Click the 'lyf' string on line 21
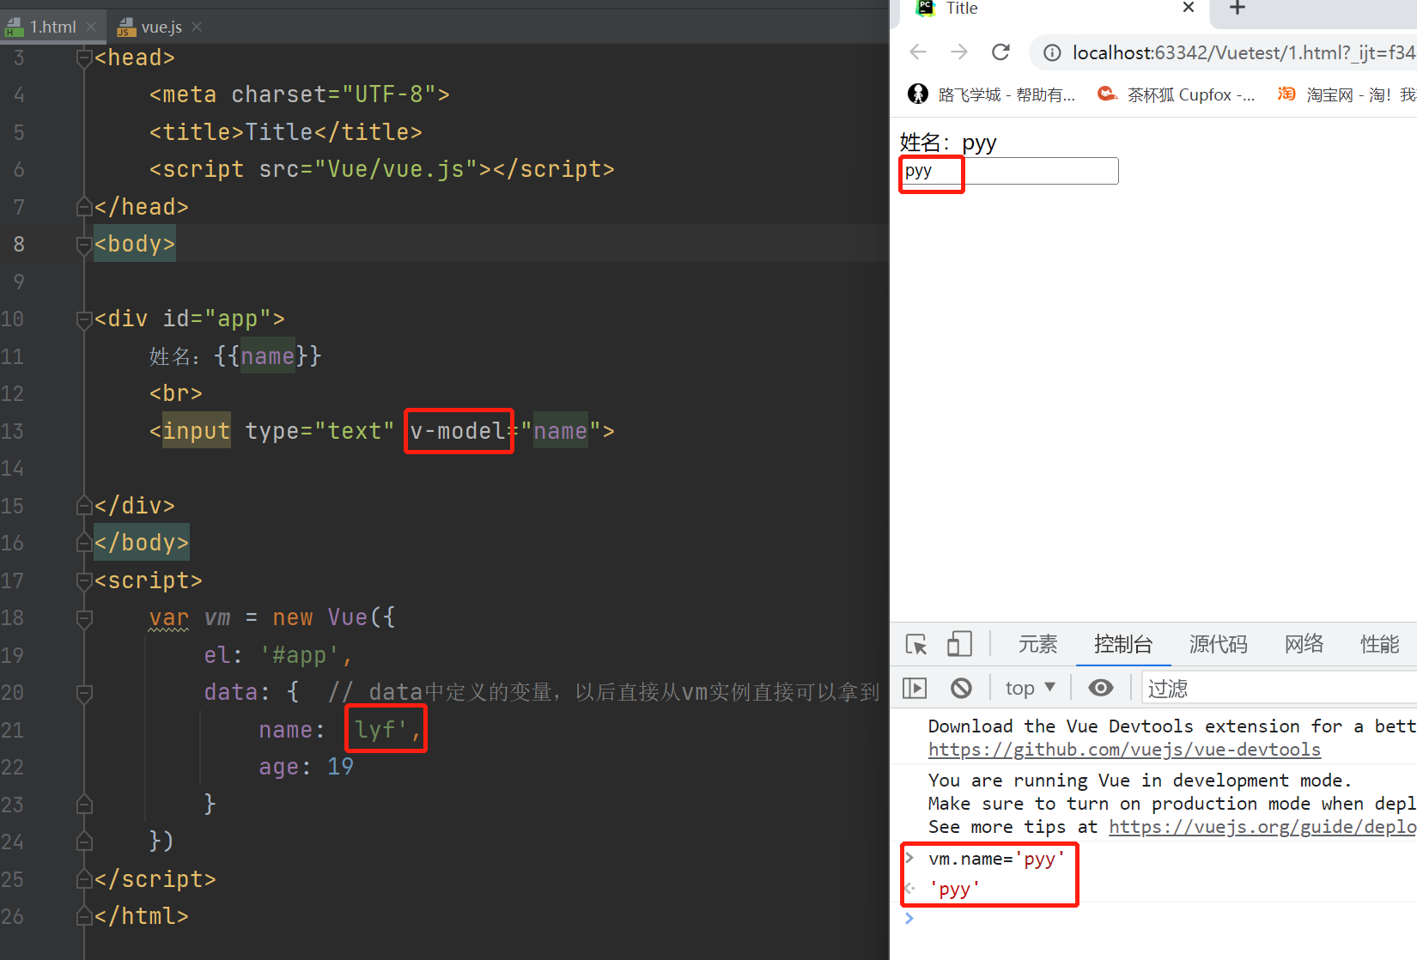1417x960 pixels. click(382, 730)
